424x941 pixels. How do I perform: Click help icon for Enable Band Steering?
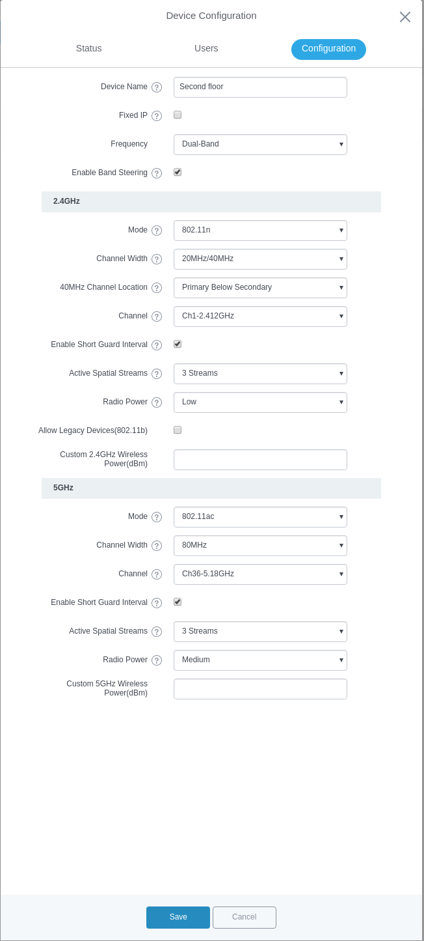157,173
